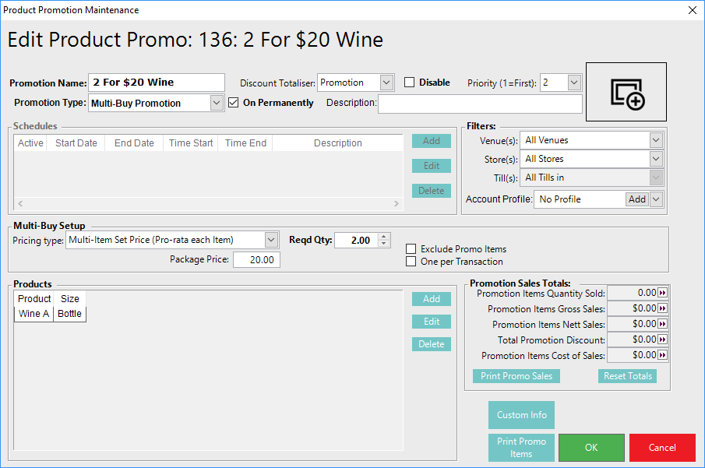Viewport: 705px width, 468px height.
Task: Click arrow icon beside Total Promotion Discount
Action: [662, 340]
